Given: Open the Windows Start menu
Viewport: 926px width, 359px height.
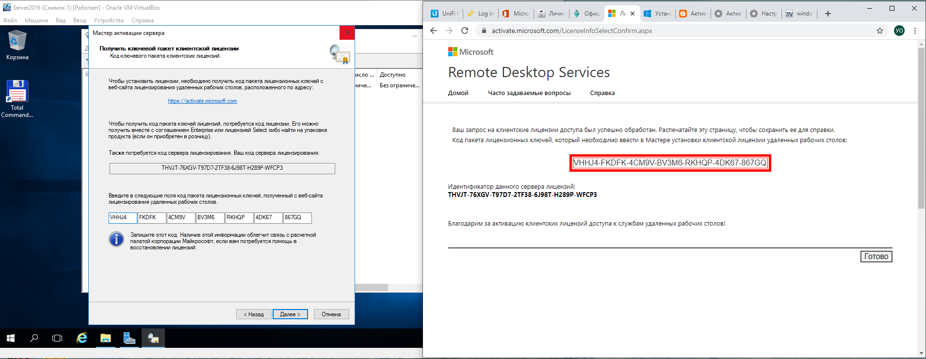Looking at the screenshot, I should tap(11, 338).
